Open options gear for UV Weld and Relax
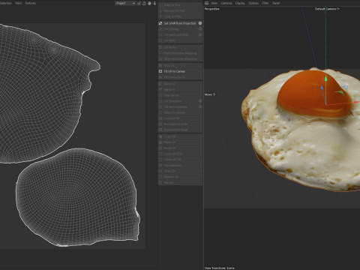360x270 pixels. 200,34
